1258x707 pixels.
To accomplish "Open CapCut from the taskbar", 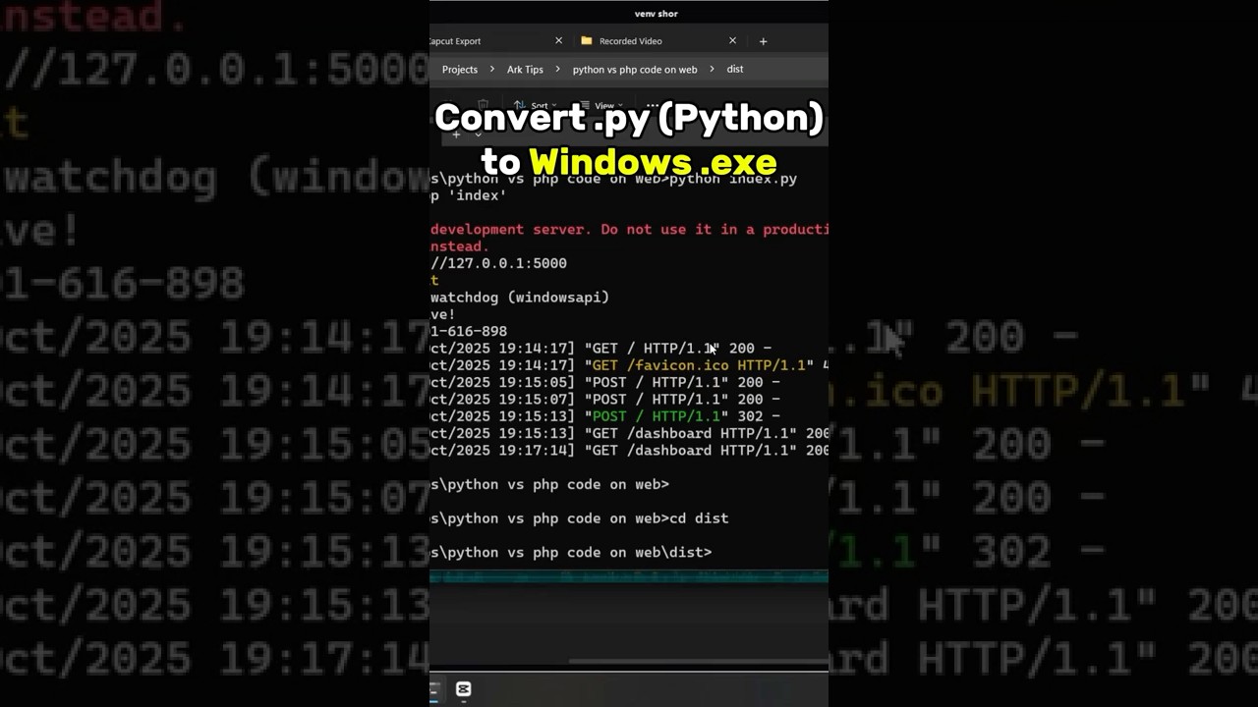I will pos(464,689).
